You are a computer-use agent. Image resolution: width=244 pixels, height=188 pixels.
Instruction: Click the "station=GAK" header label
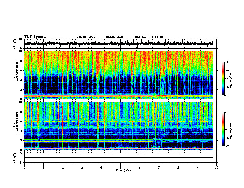(115, 37)
